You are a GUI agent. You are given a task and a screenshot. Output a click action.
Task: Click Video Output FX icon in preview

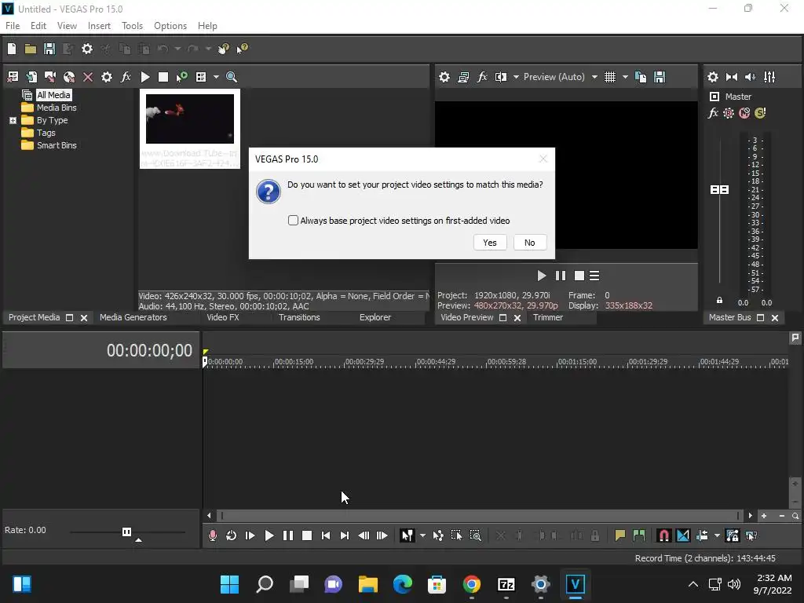click(482, 77)
